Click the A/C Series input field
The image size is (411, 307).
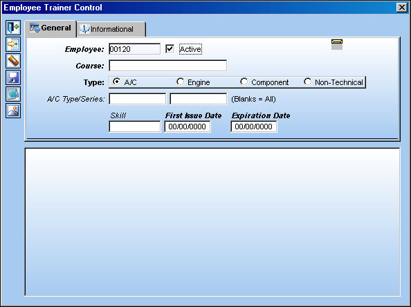click(x=199, y=99)
